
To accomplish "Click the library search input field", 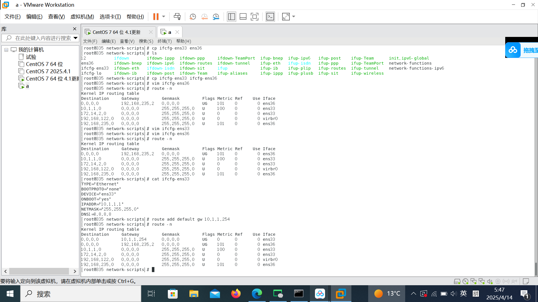I will point(42,38).
